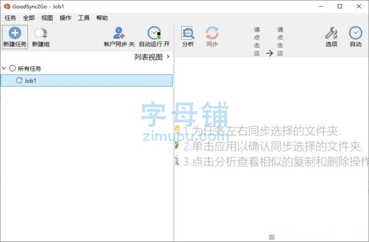Click the 同步 sync icon
369x242 pixels.
(x=212, y=33)
